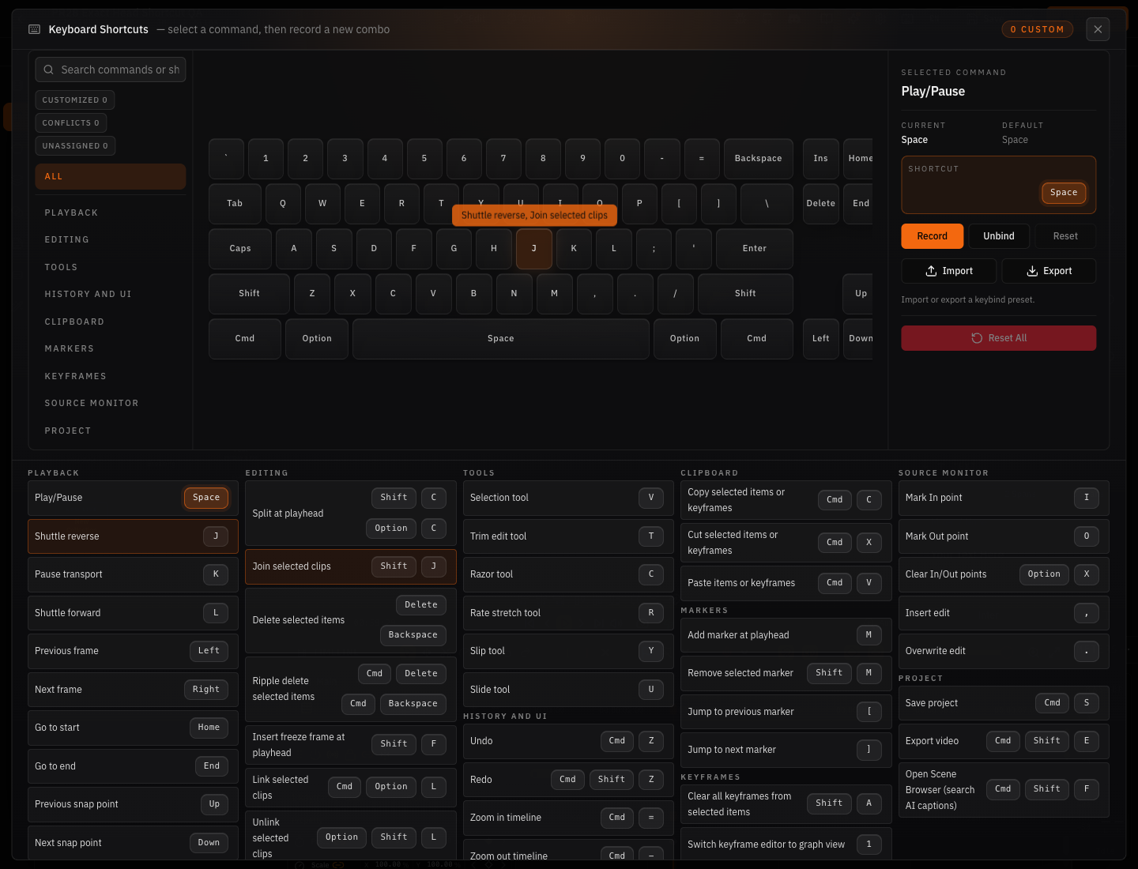The height and width of the screenshot is (869, 1138).
Task: Select the Delete selected items command row
Action: coord(351,621)
